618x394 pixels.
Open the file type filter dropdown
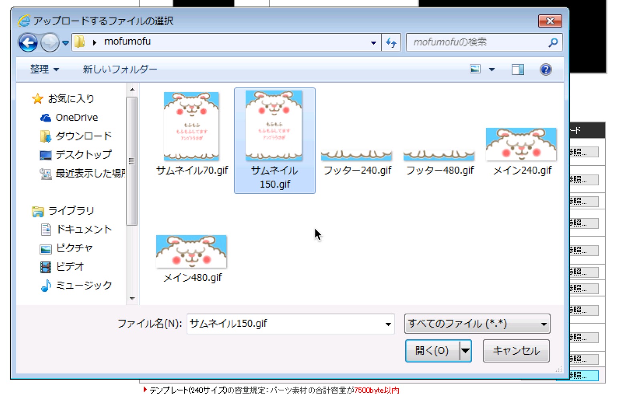tap(477, 324)
